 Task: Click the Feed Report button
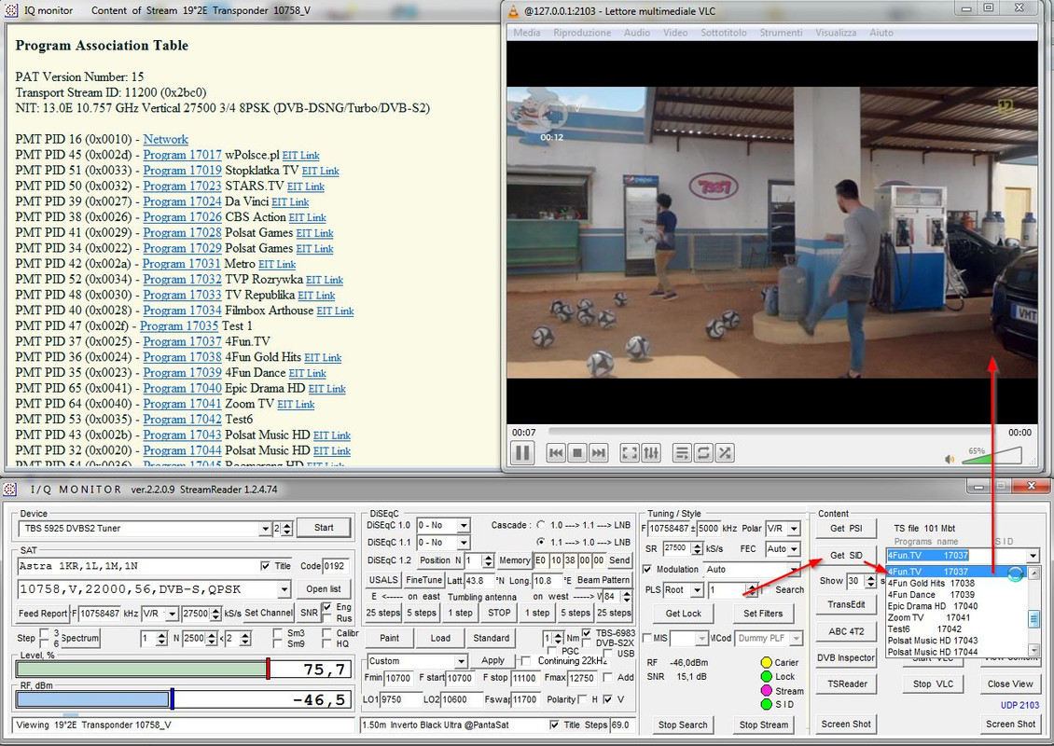[x=42, y=613]
